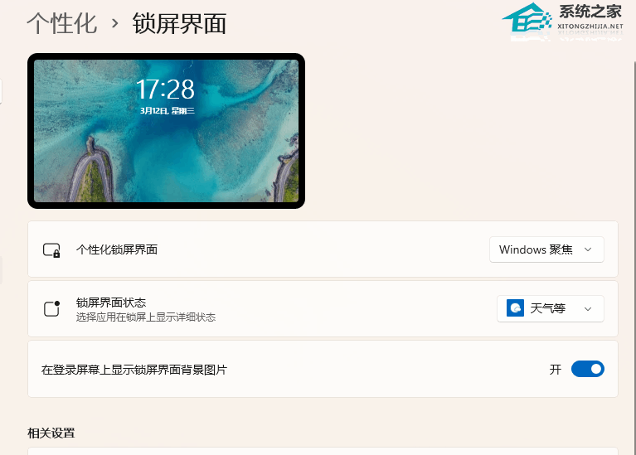Screen dimensions: 636x455
Task: Click the chevron next to 天气等
Action: tap(588, 309)
